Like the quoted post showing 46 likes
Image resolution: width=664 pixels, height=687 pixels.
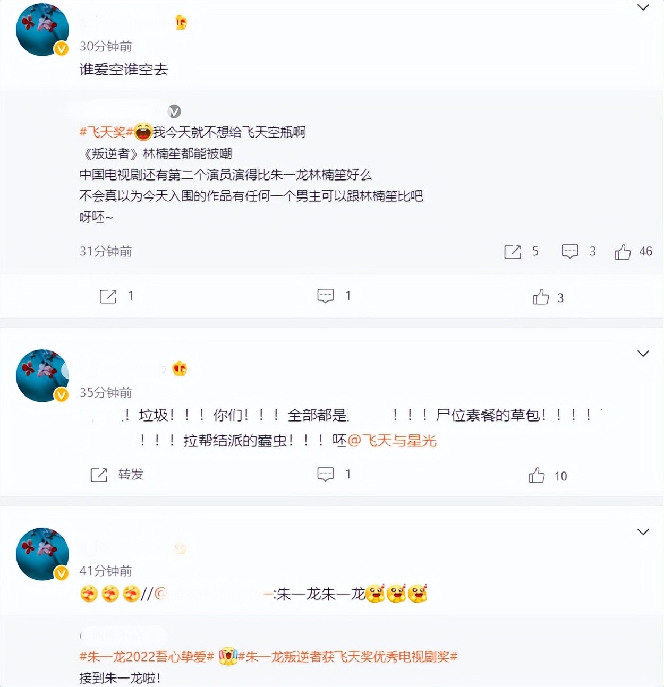tap(623, 252)
